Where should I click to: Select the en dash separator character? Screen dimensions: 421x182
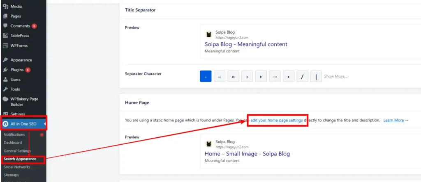[x=220, y=76]
